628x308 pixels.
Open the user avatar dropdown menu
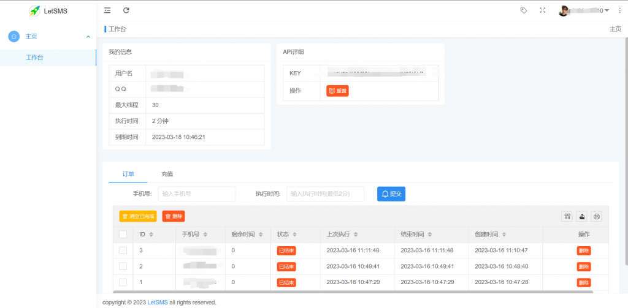583,10
